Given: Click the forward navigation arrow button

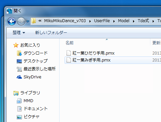Looking at the screenshot, I should [21, 21].
